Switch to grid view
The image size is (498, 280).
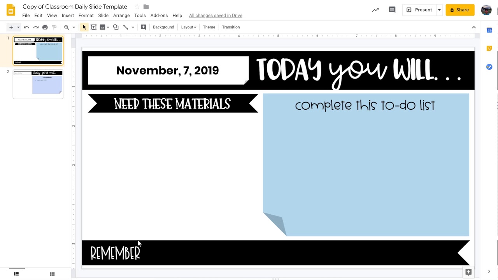52,274
